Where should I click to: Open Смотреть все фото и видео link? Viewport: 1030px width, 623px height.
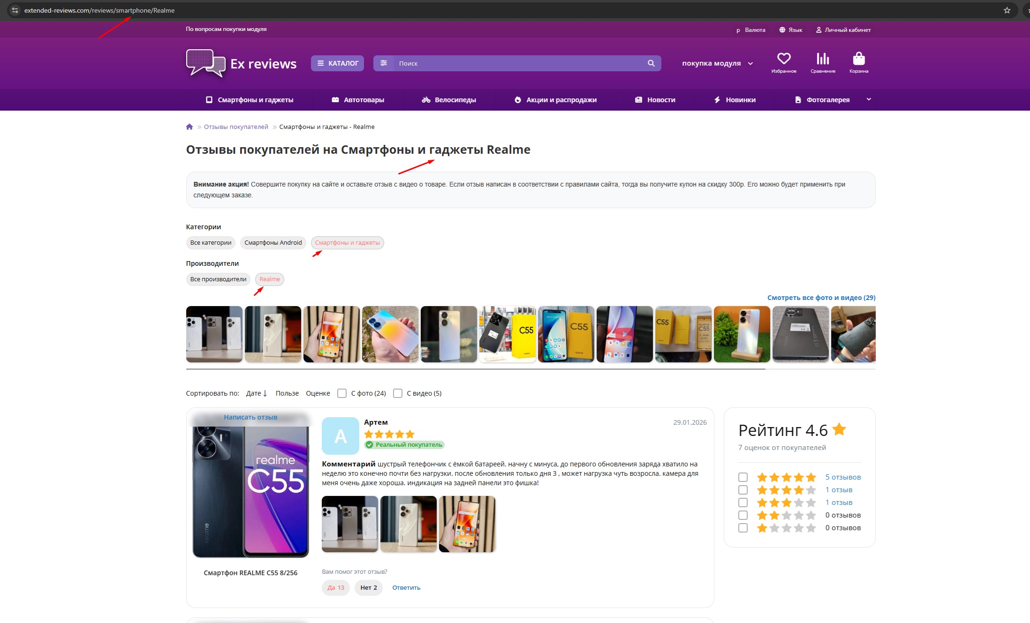(821, 298)
